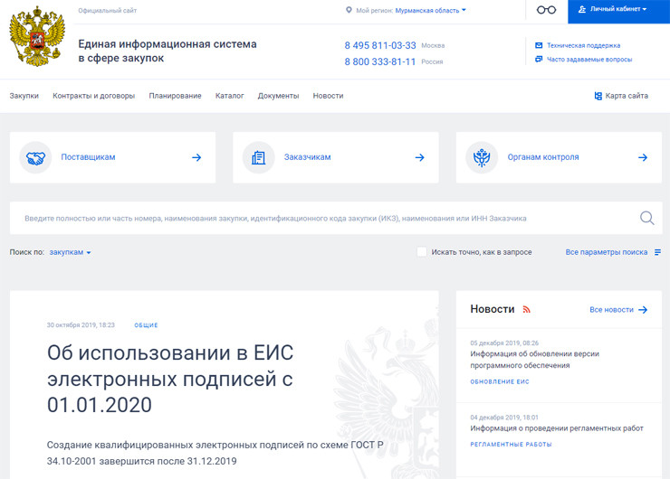Click the emblem icon for Органам контроля
The width and height of the screenshot is (670, 479).
pyautogui.click(x=482, y=157)
